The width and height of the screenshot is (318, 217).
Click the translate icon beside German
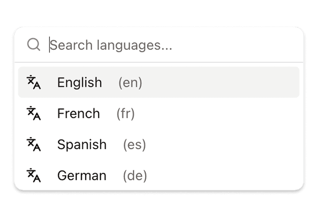(34, 176)
